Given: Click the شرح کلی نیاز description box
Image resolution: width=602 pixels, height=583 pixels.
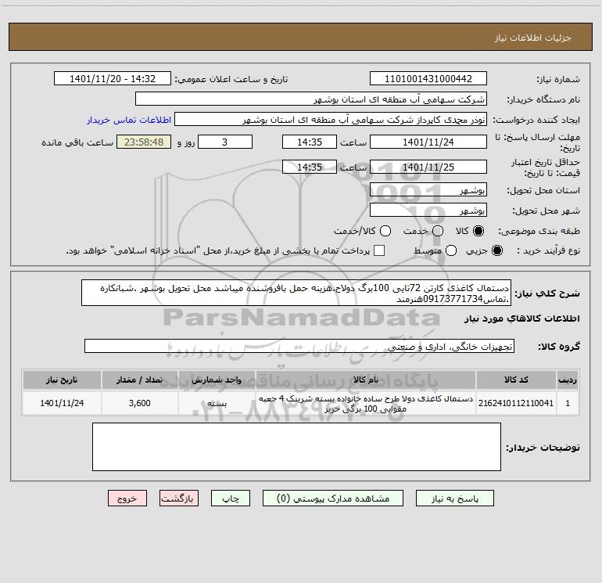Looking at the screenshot, I should 296,293.
